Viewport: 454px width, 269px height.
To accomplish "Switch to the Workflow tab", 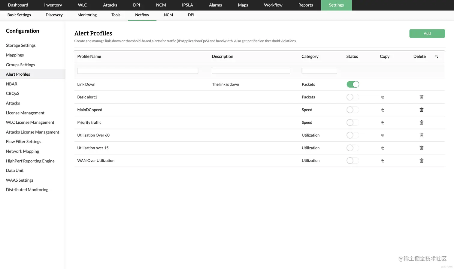I will click(273, 5).
